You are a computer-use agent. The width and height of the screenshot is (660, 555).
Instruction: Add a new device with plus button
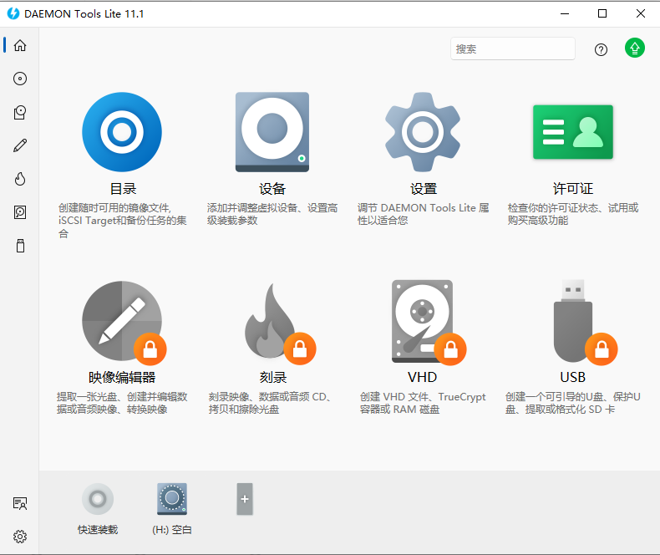[245, 499]
